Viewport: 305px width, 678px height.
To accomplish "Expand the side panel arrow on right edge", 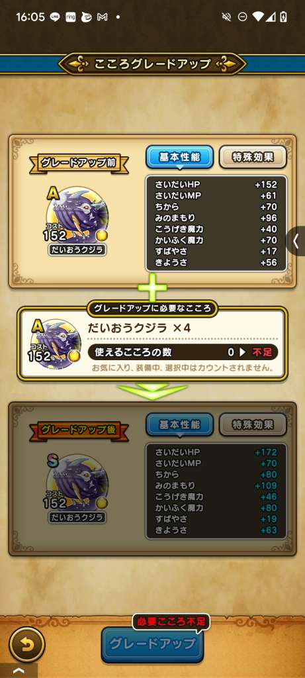I will point(296,241).
